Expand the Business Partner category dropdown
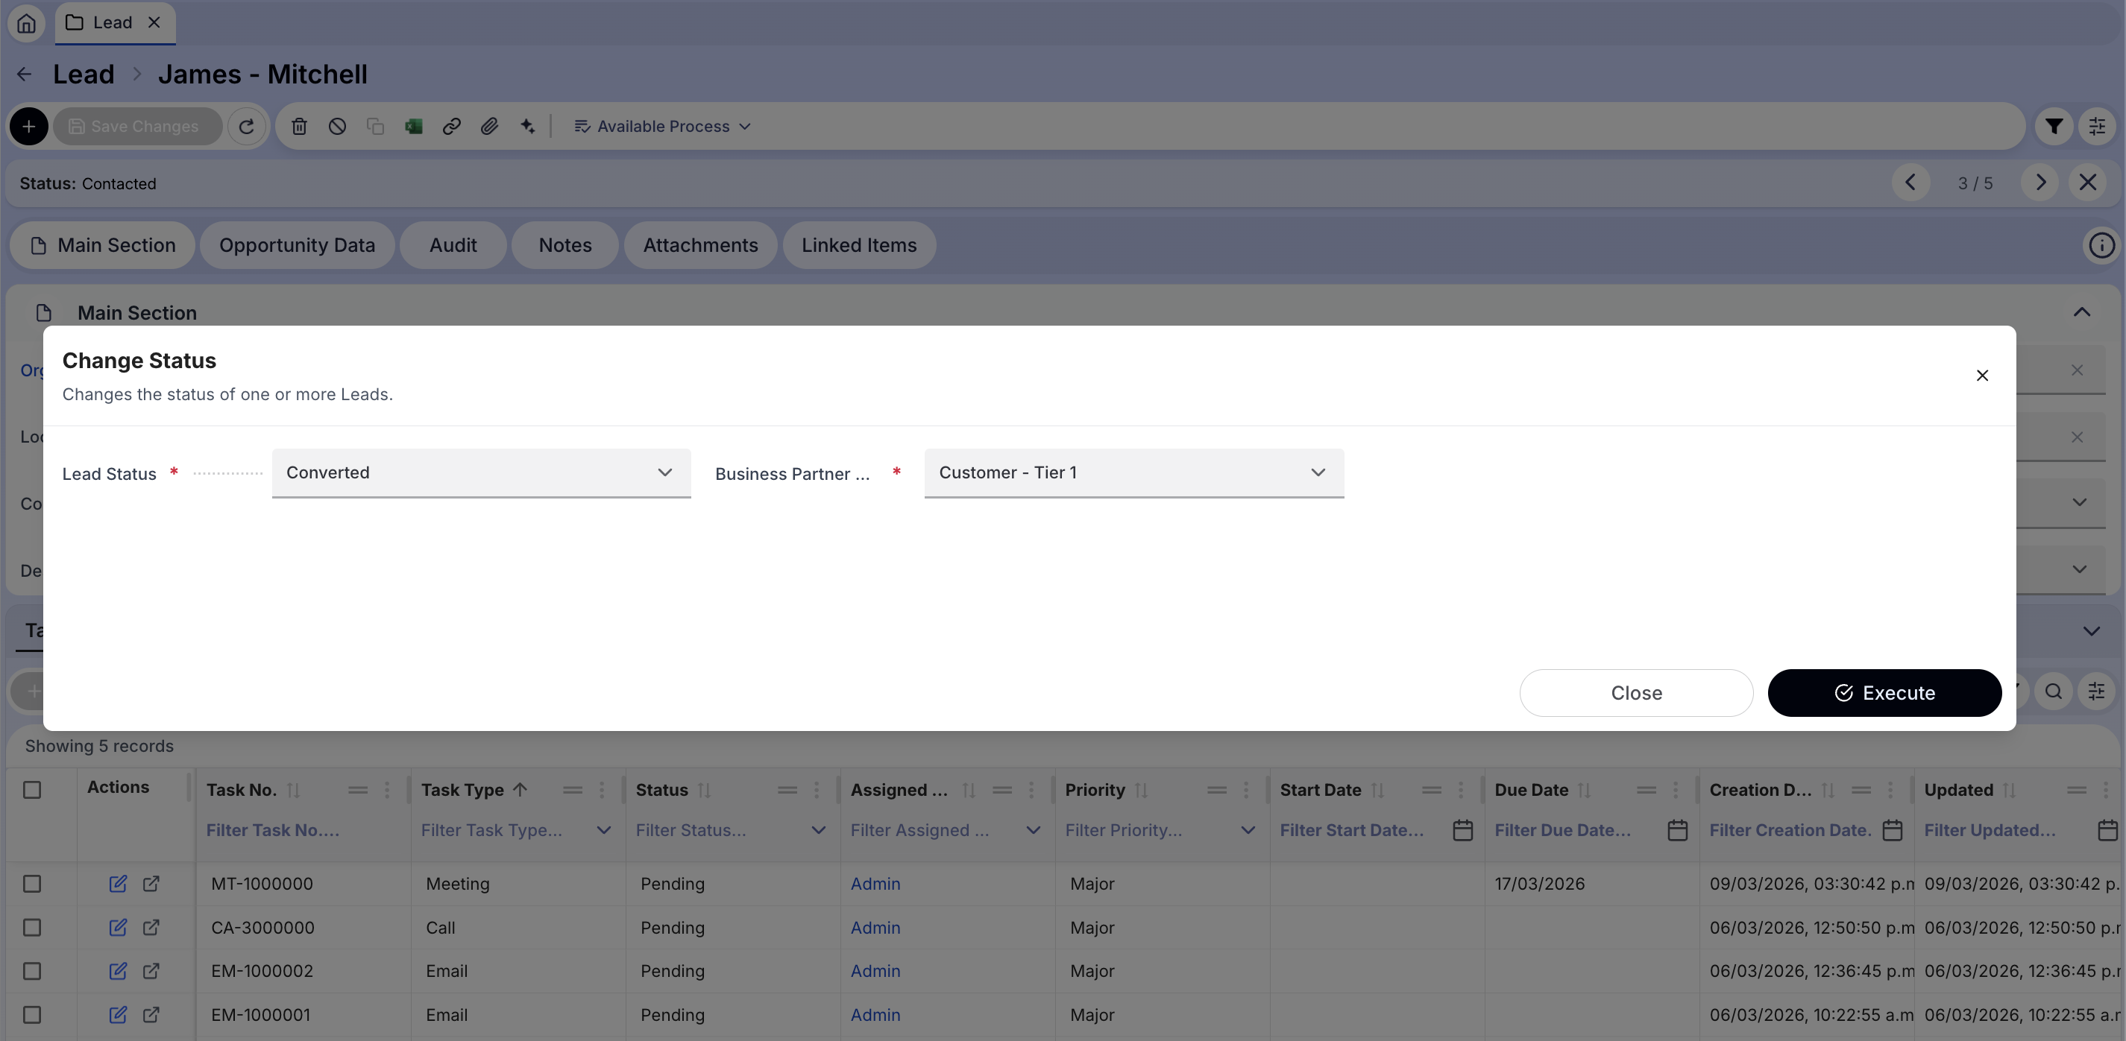The height and width of the screenshot is (1041, 2126). pyautogui.click(x=1133, y=472)
